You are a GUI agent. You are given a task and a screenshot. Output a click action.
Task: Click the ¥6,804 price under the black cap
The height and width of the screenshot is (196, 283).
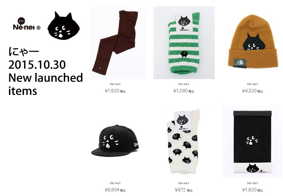pos(115,190)
